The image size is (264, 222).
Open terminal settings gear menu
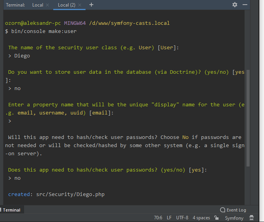[x=235, y=5]
